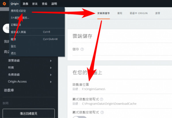This screenshot has height=118, width=172.
Task: Click help icon next to 儲存
Action: 82,49
